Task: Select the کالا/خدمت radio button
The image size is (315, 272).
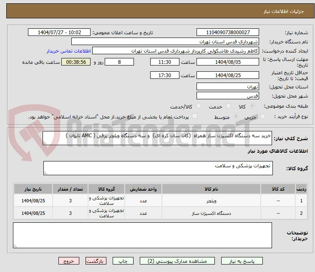Action: pos(199,106)
